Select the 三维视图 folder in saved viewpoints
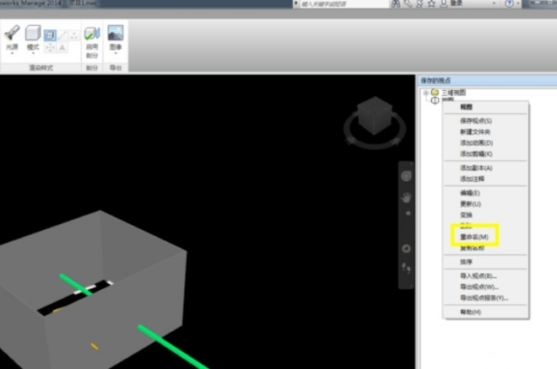This screenshot has width=557, height=369. [x=449, y=93]
